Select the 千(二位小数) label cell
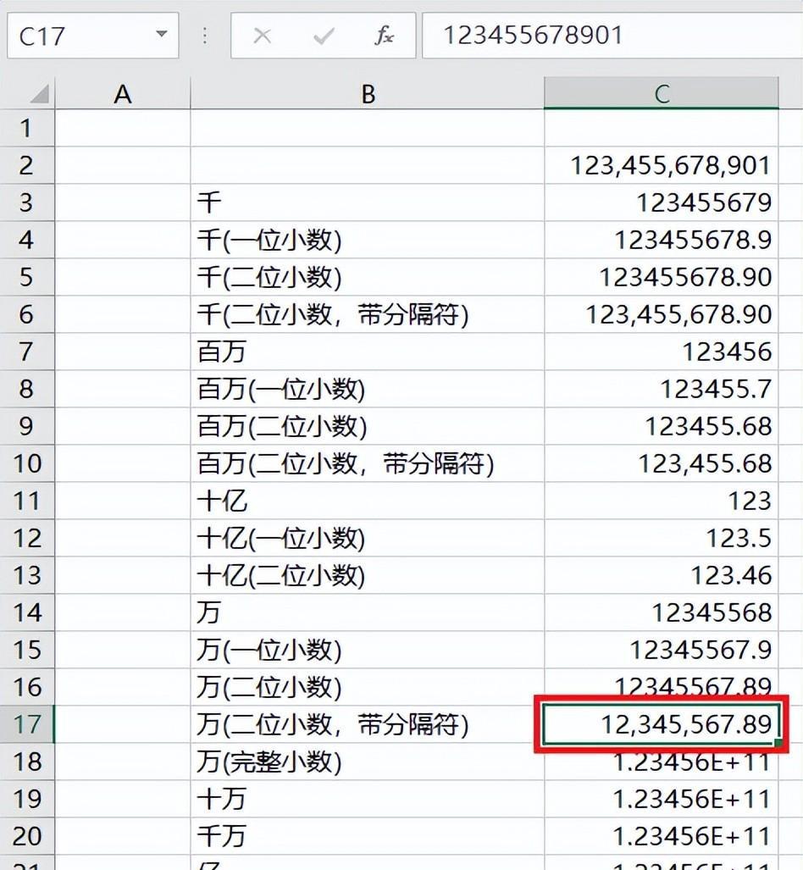 pyautogui.click(x=368, y=277)
